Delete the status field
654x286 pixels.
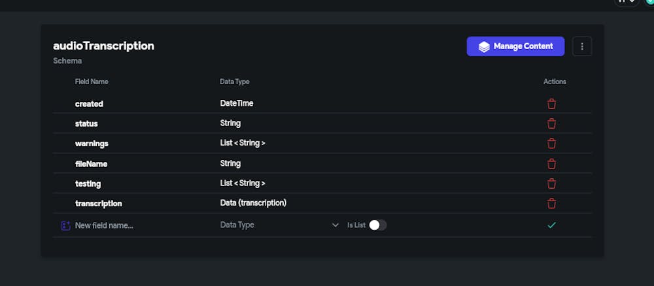click(x=551, y=123)
